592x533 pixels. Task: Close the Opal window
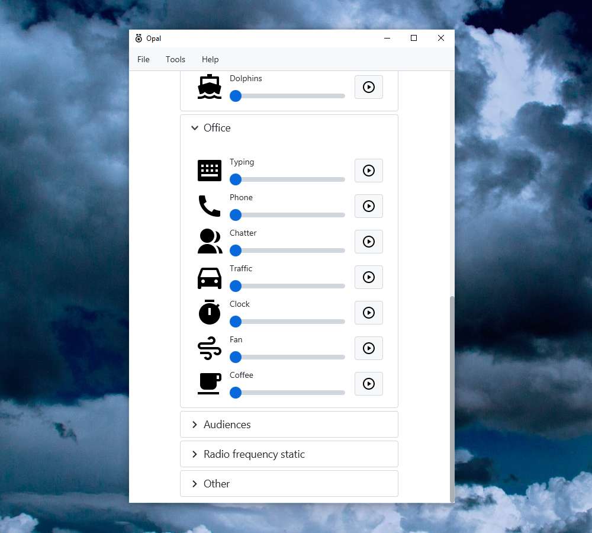440,38
